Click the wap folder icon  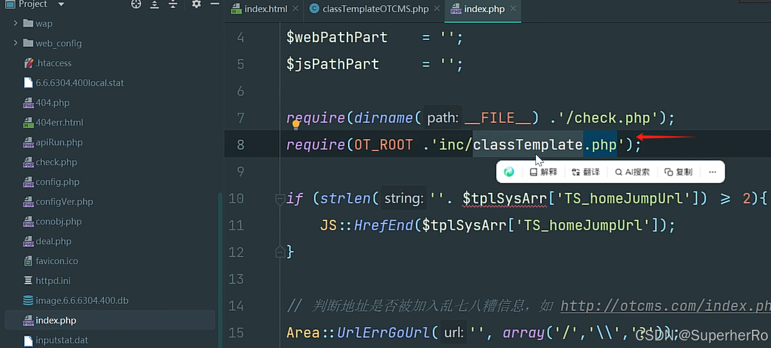coord(28,23)
